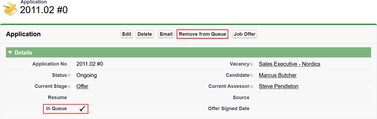Click help icon next to Current Stage
The width and height of the screenshot is (377, 119).
click(69, 86)
